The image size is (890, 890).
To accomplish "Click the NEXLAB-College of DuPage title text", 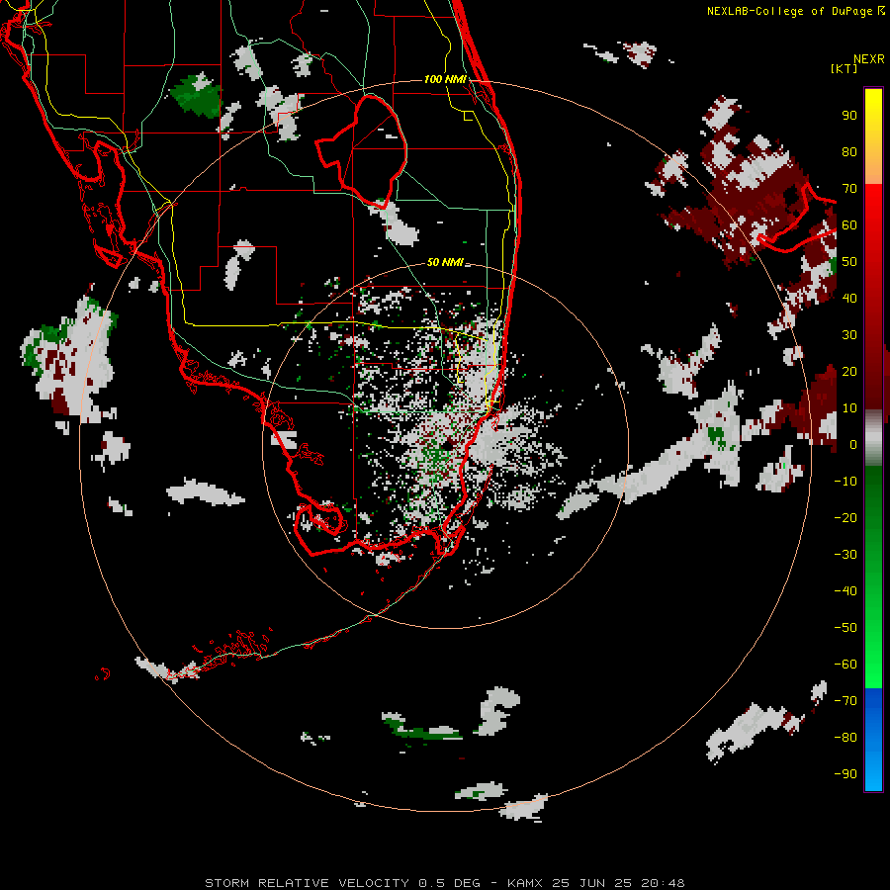I will 790,11.
